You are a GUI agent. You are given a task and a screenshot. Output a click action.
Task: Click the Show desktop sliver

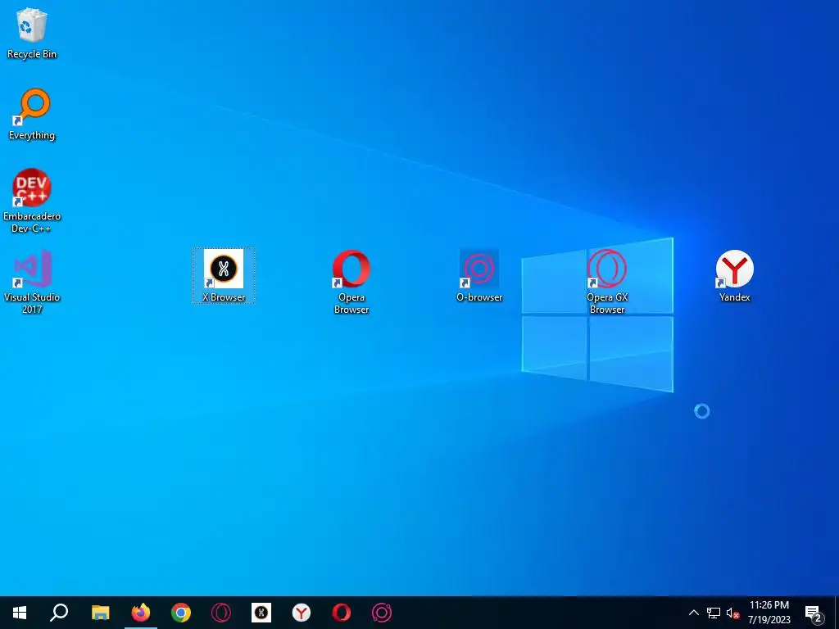tap(837, 613)
